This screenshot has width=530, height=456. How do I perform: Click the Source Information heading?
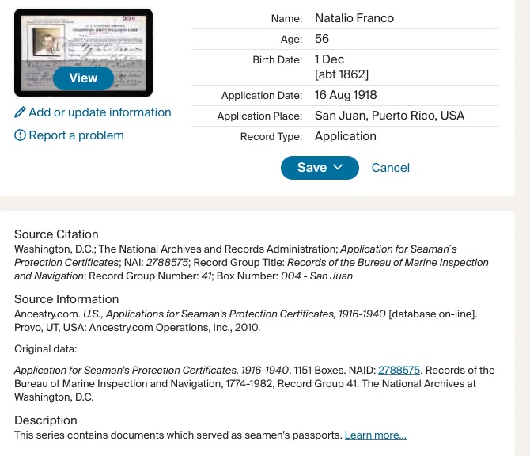click(66, 299)
